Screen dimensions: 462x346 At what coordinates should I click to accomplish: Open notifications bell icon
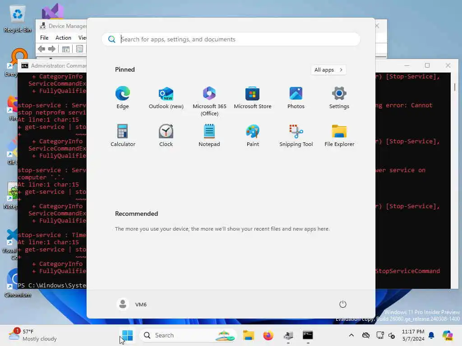pyautogui.click(x=431, y=335)
